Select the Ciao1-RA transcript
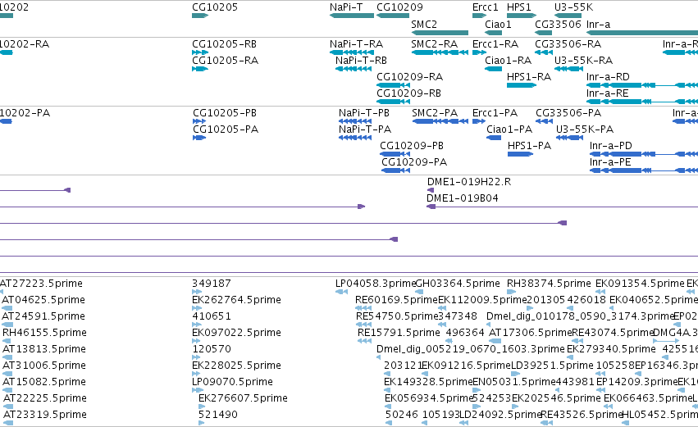The height and width of the screenshot is (427, 698). 494,69
